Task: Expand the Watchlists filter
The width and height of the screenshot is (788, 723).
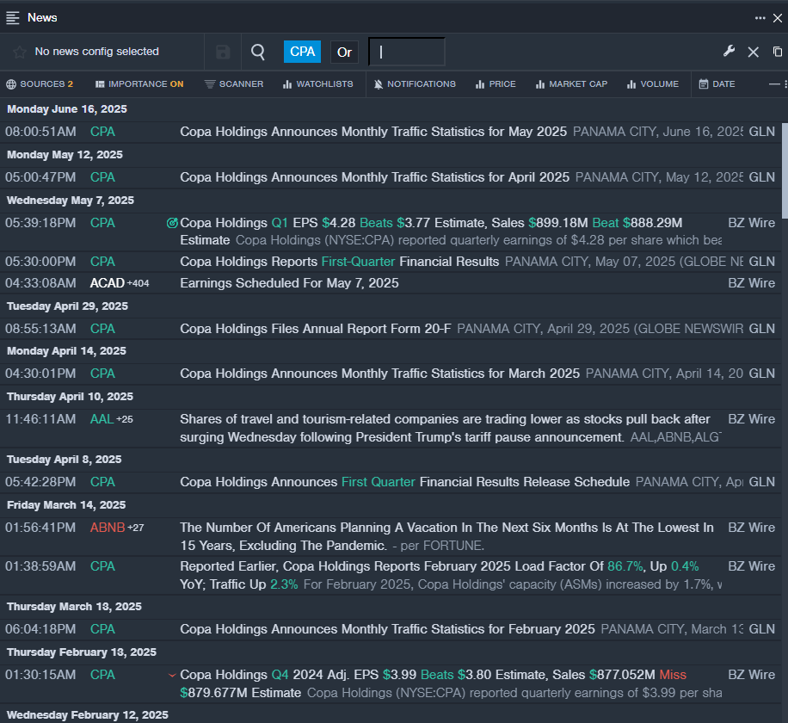Action: pyautogui.click(x=317, y=84)
